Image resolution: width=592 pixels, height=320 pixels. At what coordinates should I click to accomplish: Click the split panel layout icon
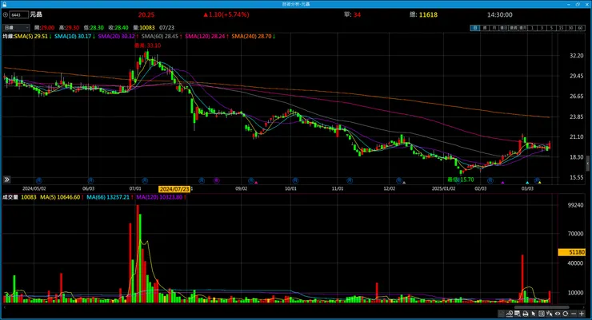coord(542,314)
